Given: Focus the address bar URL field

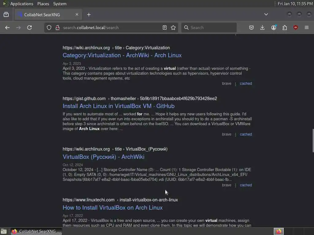Looking at the screenshot, I should point(111,28).
